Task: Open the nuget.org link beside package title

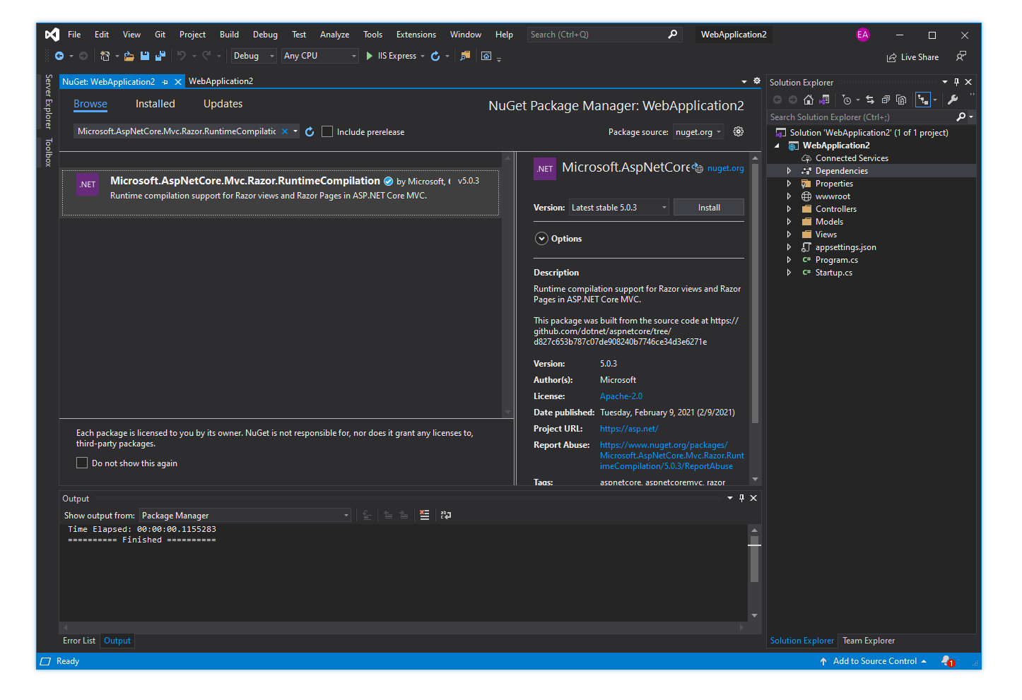Action: [726, 168]
